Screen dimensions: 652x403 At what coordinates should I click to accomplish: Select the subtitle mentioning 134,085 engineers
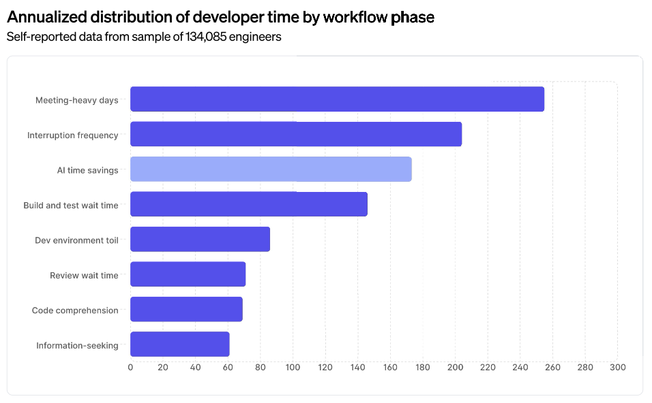(x=144, y=37)
